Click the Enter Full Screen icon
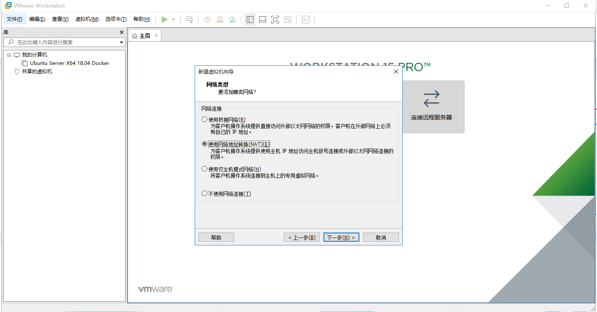This screenshot has height=312, width=597. (275, 20)
